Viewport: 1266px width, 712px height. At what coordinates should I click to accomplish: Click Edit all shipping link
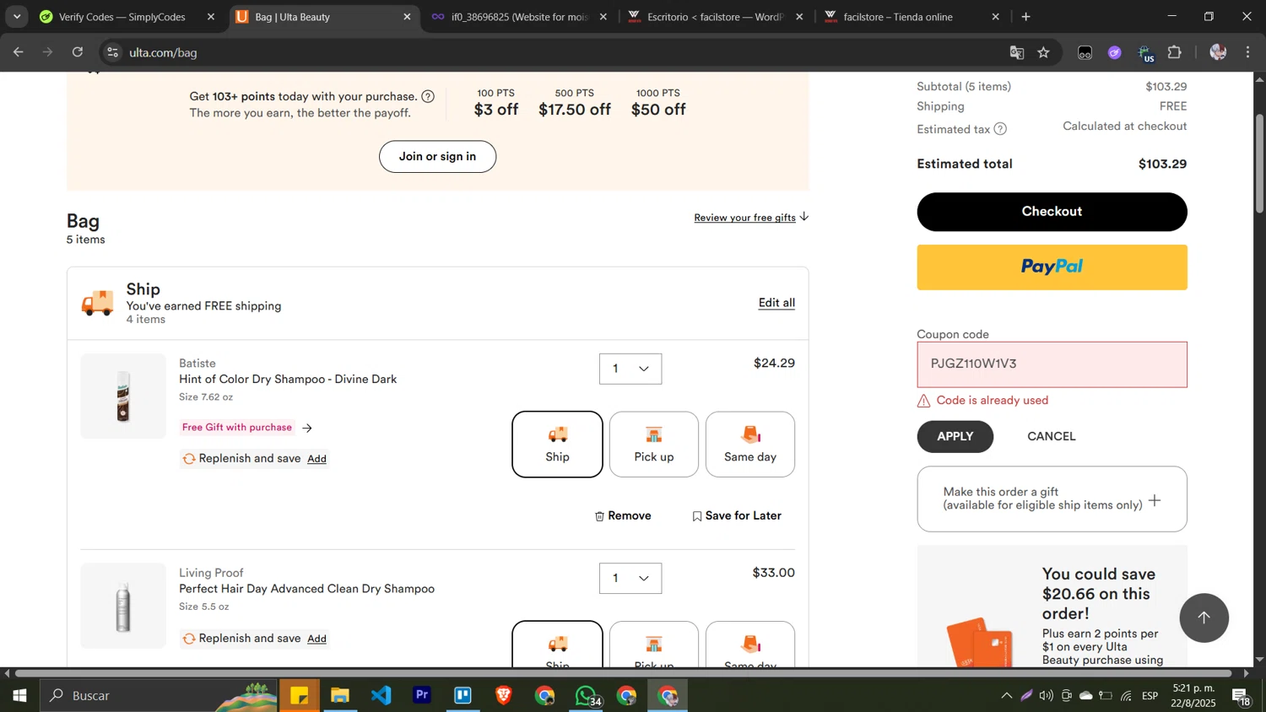[x=776, y=303]
